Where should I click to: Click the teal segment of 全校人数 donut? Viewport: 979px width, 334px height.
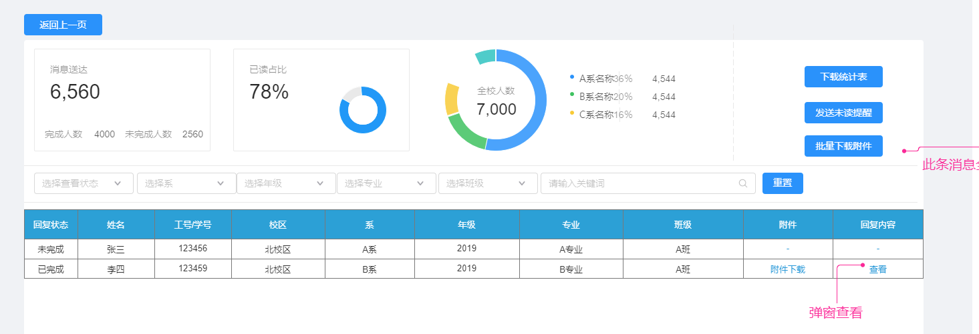tap(486, 56)
